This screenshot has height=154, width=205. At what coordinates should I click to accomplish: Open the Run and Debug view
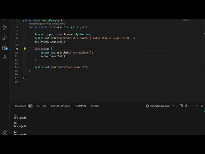tap(5, 38)
